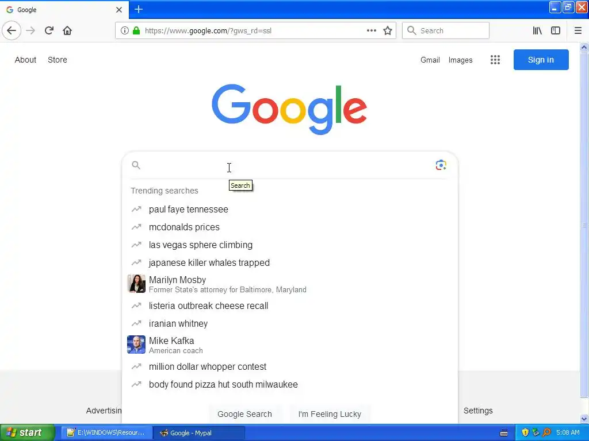589x441 pixels.
Task: Click the Google Search button
Action: (x=244, y=414)
